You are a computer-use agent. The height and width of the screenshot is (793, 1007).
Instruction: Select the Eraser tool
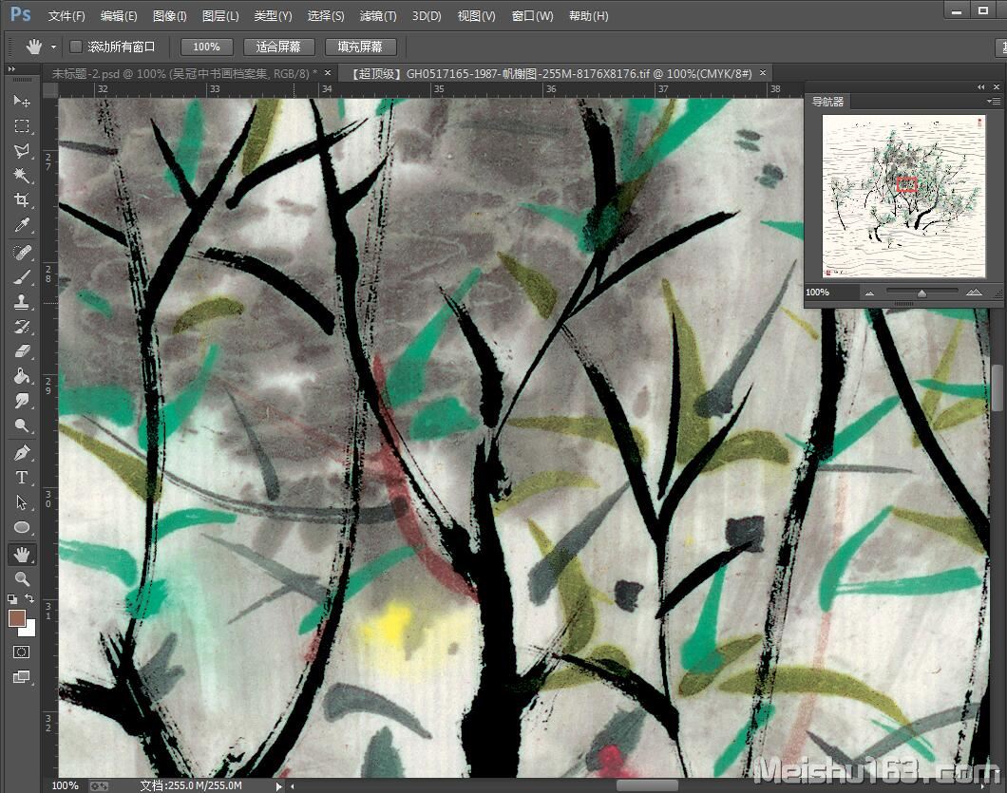(x=22, y=351)
